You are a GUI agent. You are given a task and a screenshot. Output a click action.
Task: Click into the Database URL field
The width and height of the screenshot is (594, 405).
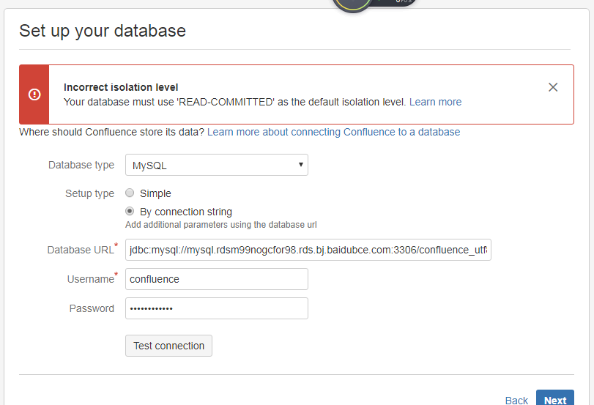pos(308,250)
